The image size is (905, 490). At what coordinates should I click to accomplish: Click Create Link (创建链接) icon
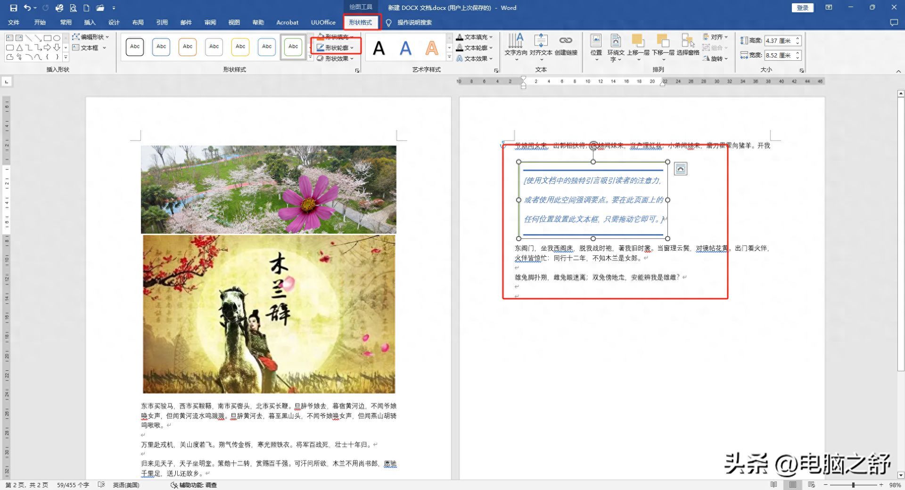tap(566, 45)
